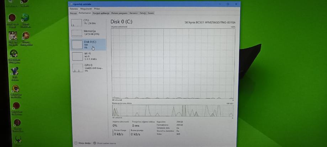The height and width of the screenshot is (147, 327).
Task: Open the Polazni programi tab
Action: pos(119,13)
